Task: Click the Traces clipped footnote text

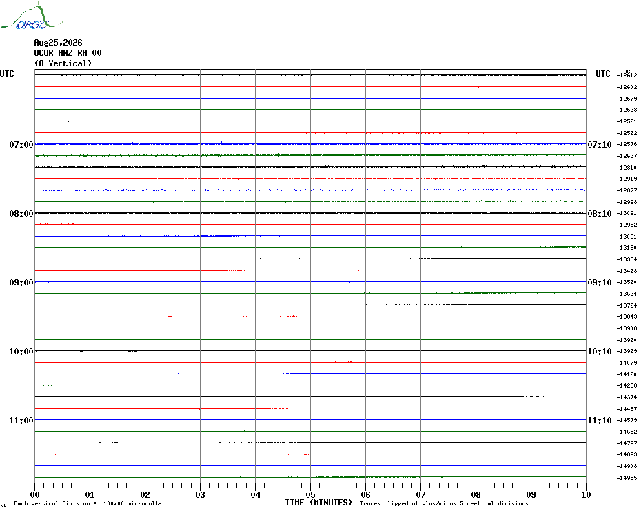Action: (x=444, y=503)
